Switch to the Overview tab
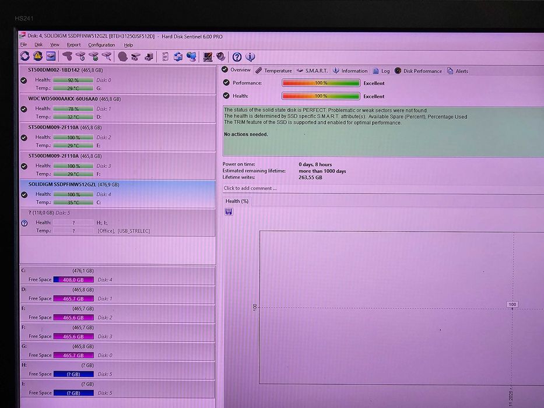 236,70
